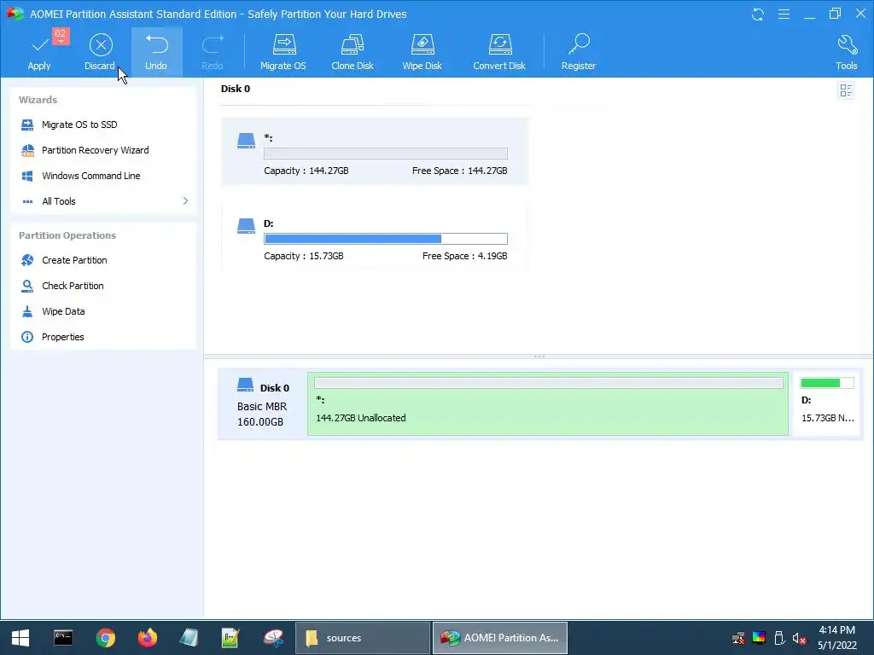Select the unallocated *: partition card

375,152
